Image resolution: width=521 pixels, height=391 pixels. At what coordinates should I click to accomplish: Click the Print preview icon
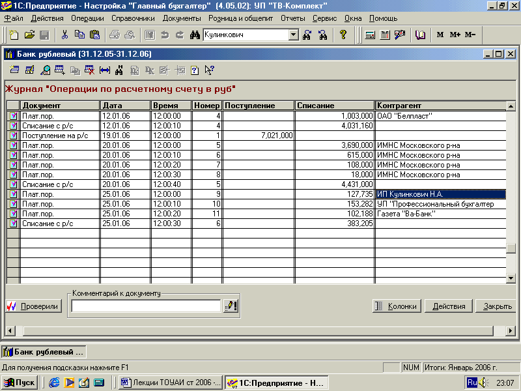pos(130,35)
